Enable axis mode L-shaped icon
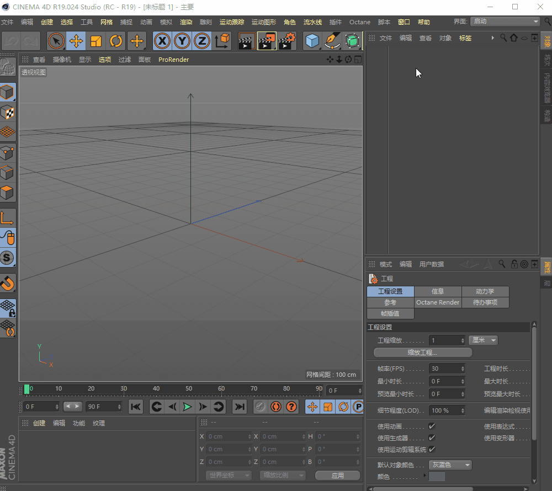Image resolution: width=552 pixels, height=491 pixels. point(8,218)
